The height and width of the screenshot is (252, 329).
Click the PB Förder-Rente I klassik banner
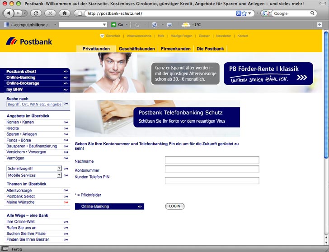268,73
